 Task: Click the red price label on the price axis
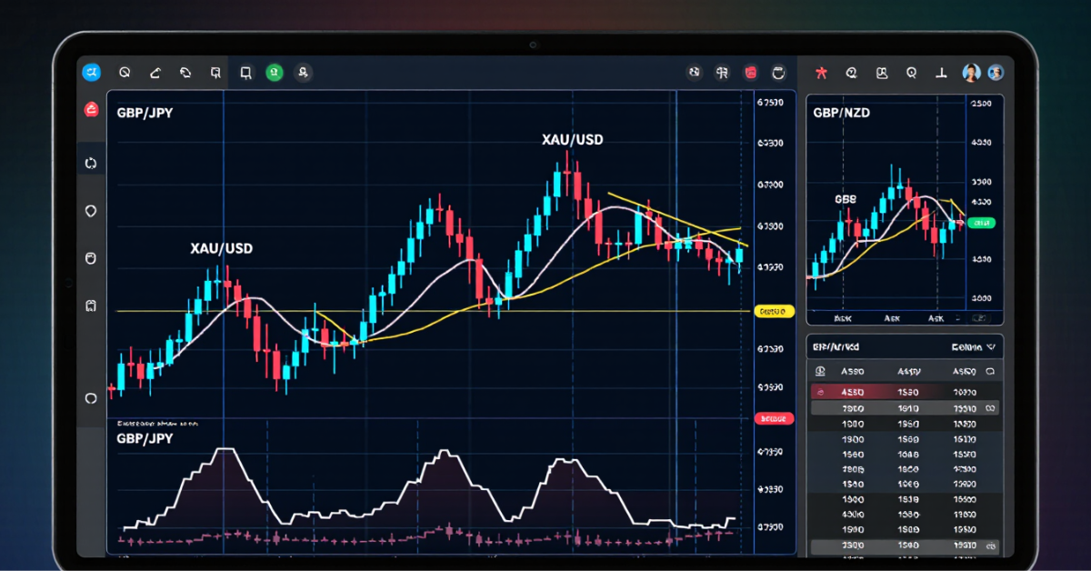(774, 418)
